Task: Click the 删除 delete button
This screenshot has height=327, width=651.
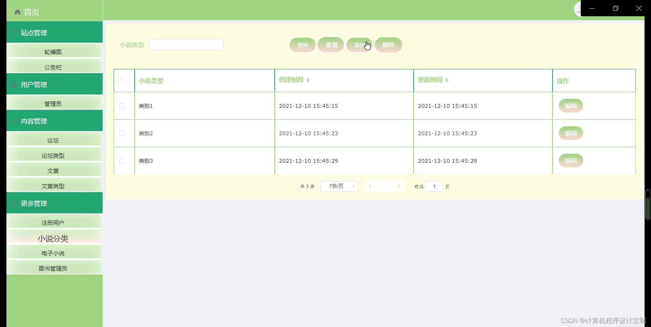Action: [x=388, y=45]
